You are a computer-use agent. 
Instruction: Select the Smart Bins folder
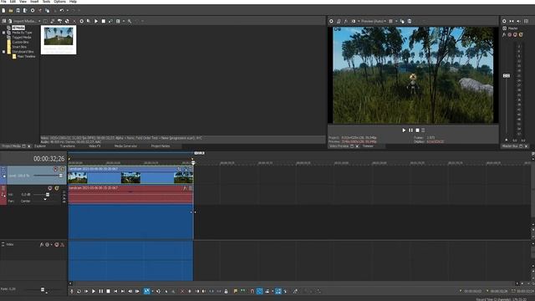(19, 47)
